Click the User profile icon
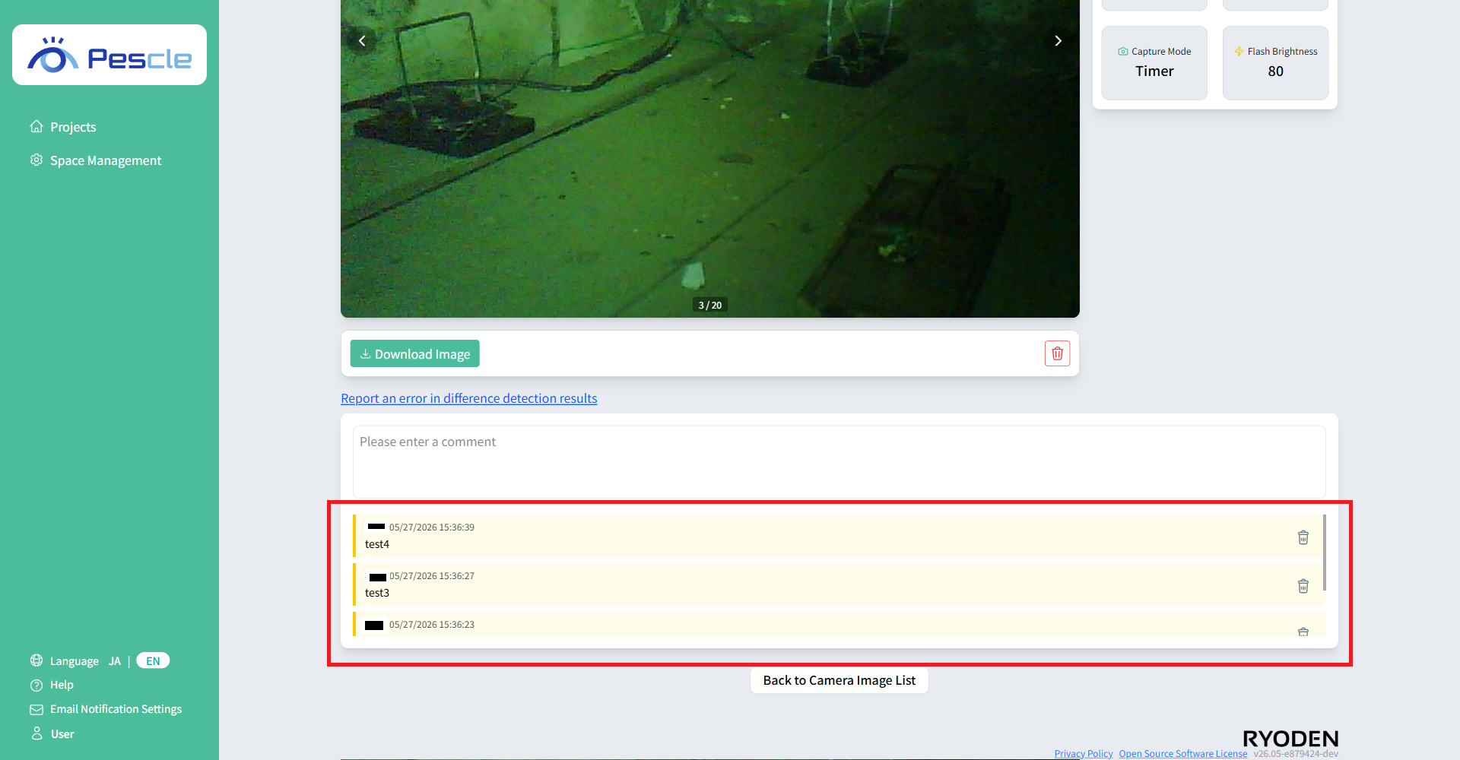Screen dimensions: 1460x760 tap(36, 733)
